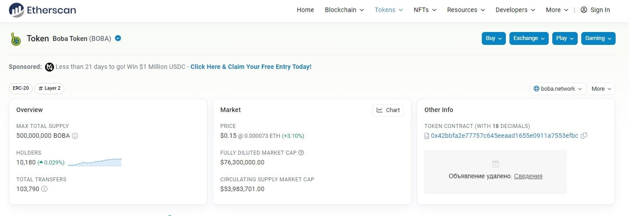The width and height of the screenshot is (629, 216).
Task: Select the Layer 2 tag
Action: point(50,88)
